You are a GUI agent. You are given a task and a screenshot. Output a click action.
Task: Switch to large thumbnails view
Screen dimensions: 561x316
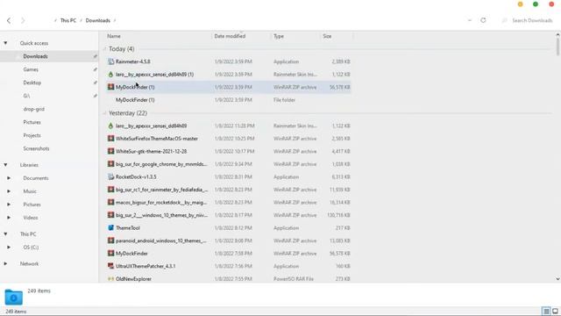pos(555,311)
